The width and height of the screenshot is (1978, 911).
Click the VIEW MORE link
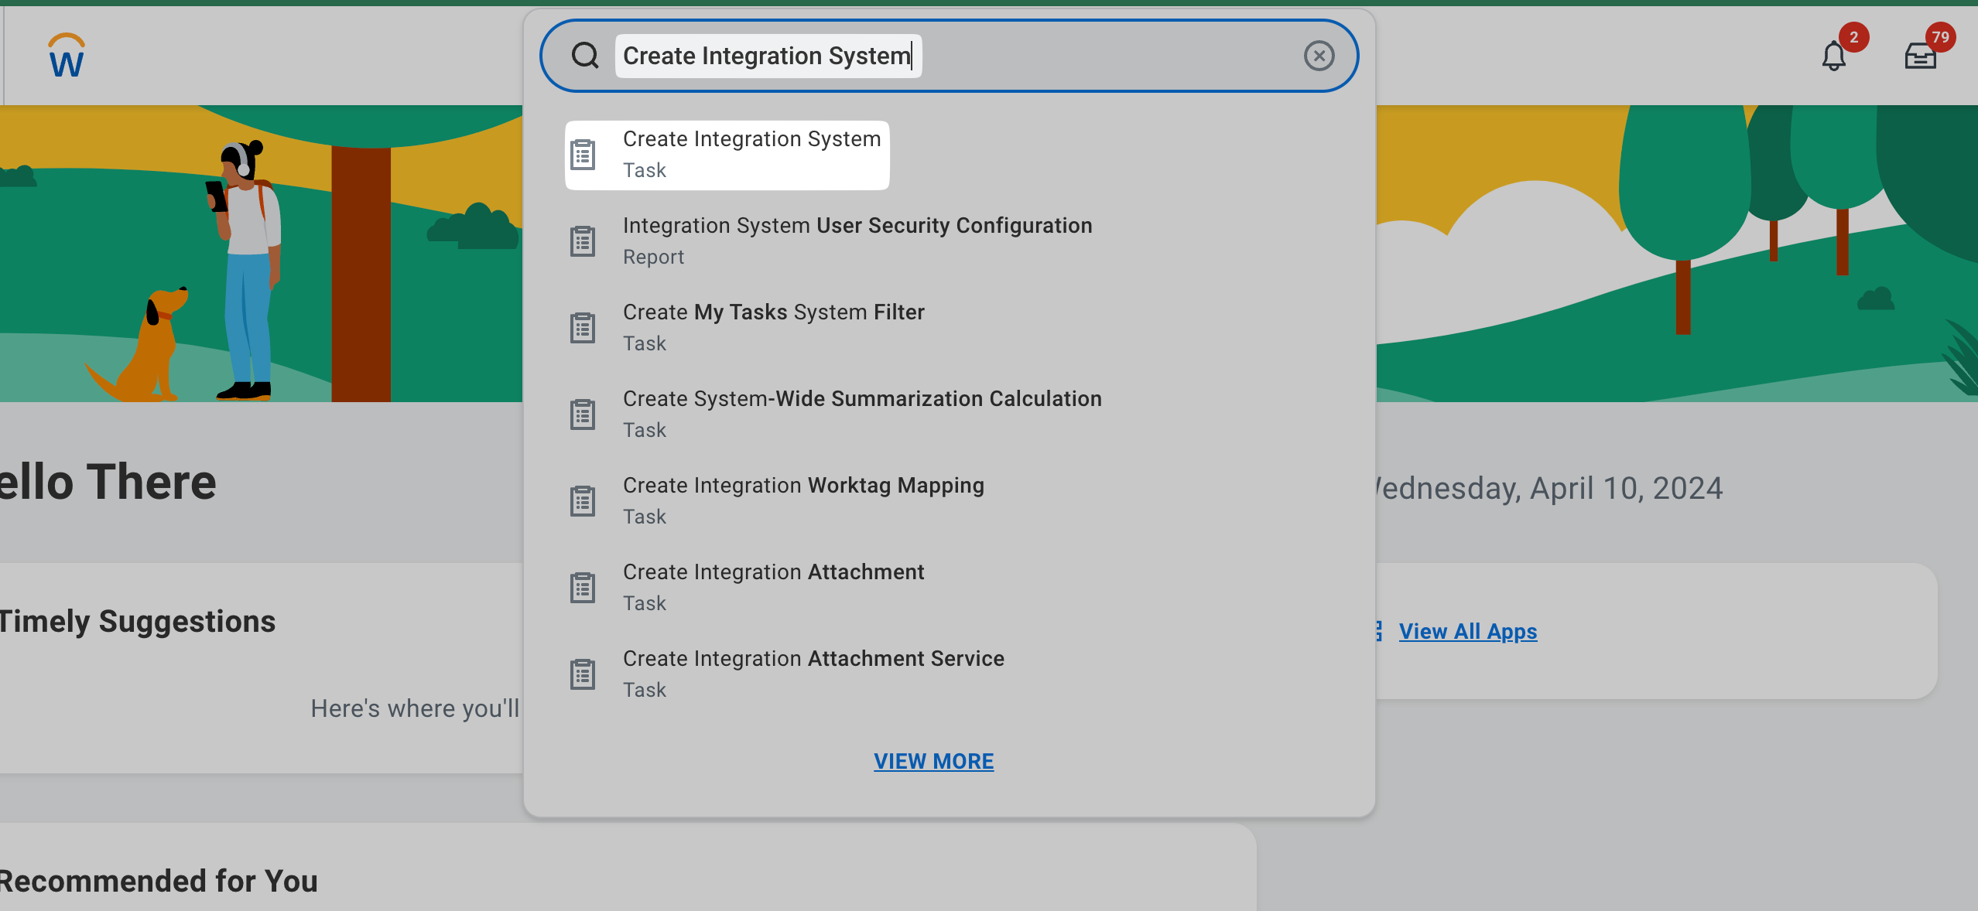933,761
